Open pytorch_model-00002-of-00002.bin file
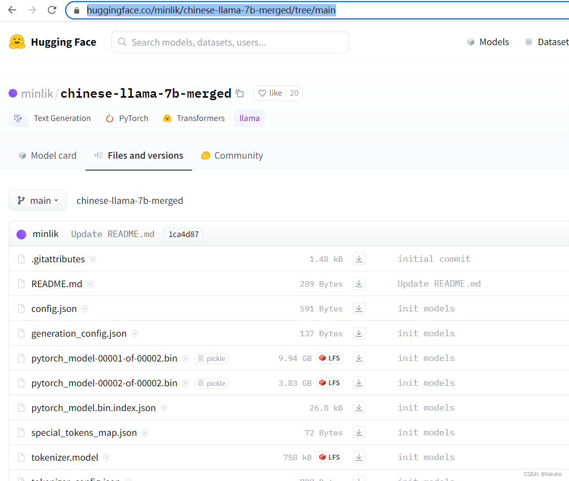This screenshot has height=481, width=569. click(x=104, y=383)
